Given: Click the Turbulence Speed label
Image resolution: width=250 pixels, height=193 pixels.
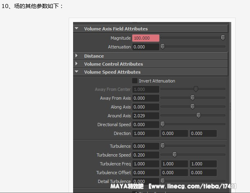Looking at the screenshot, I should coord(114,155).
